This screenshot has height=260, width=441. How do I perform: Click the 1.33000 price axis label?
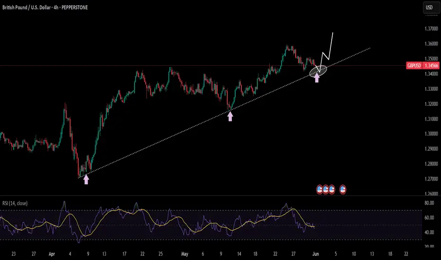click(431, 89)
